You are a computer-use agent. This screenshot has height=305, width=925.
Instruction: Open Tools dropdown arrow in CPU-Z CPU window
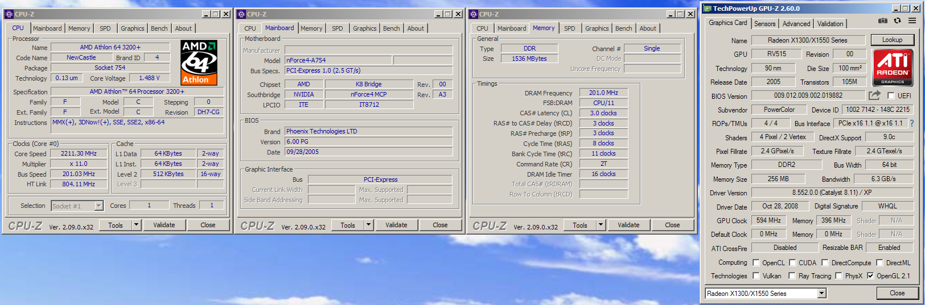click(137, 225)
